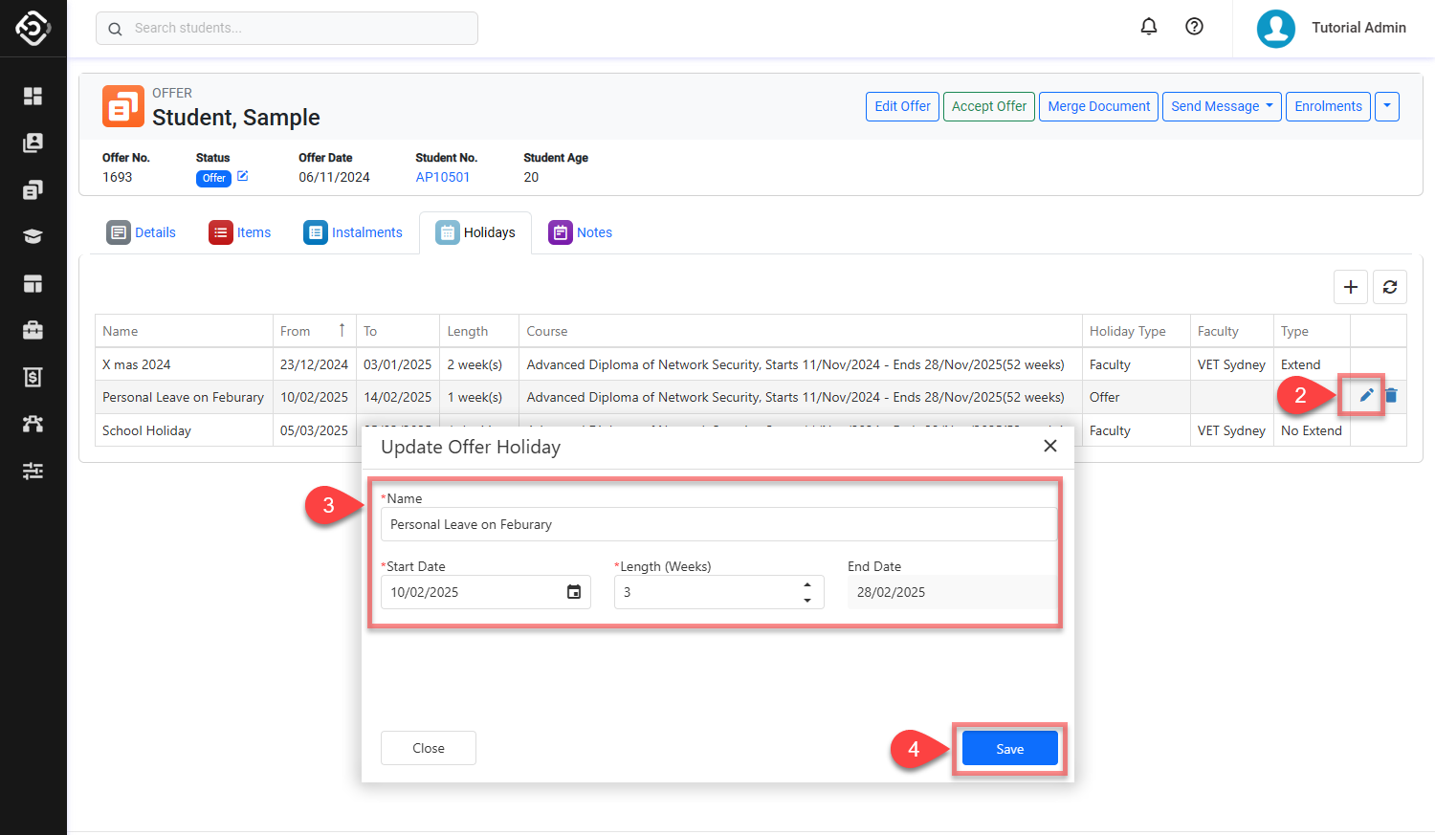Save the holiday changes
1435x835 pixels.
[x=1009, y=749]
